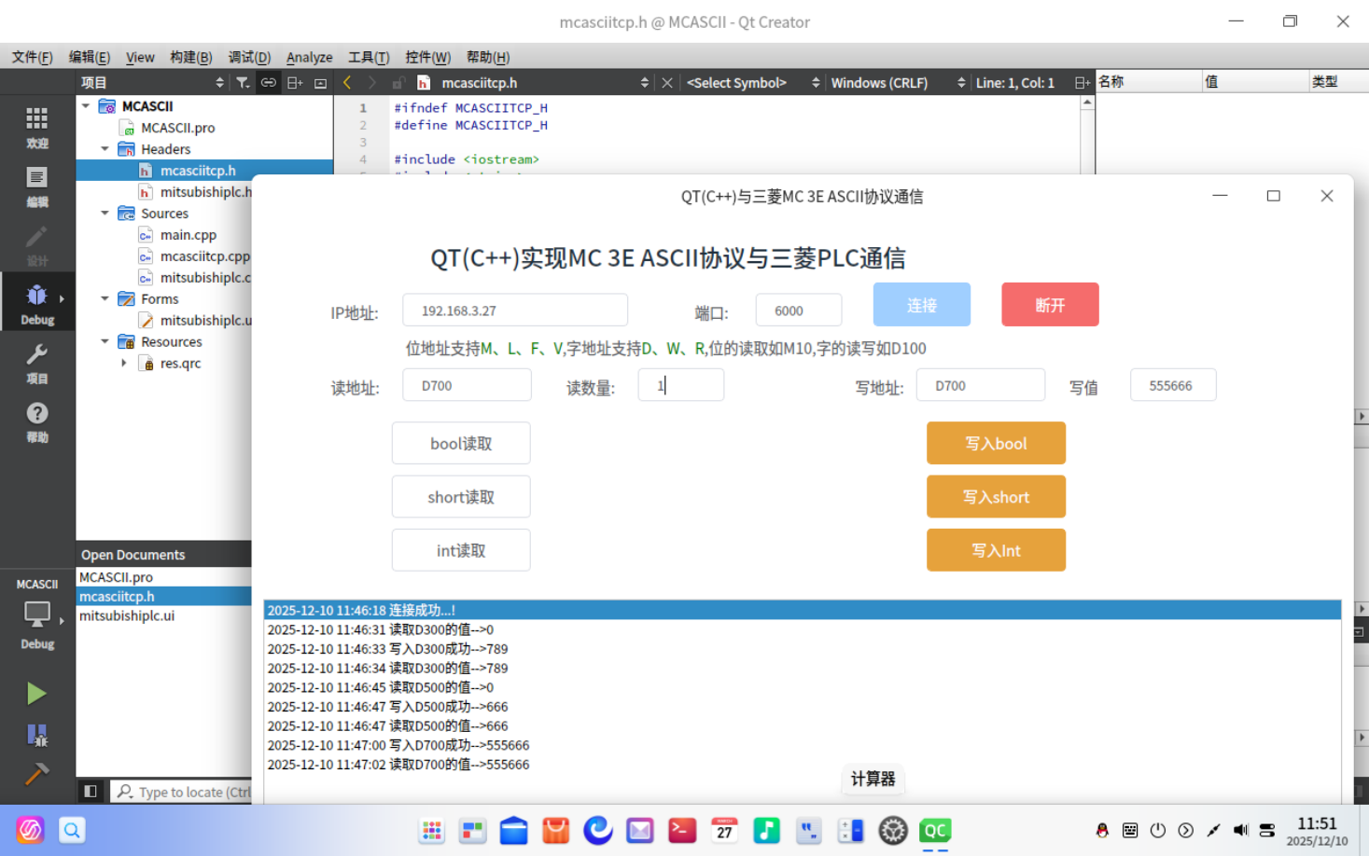Open the settings gear in the taskbar
1369x856 pixels.
tap(893, 830)
